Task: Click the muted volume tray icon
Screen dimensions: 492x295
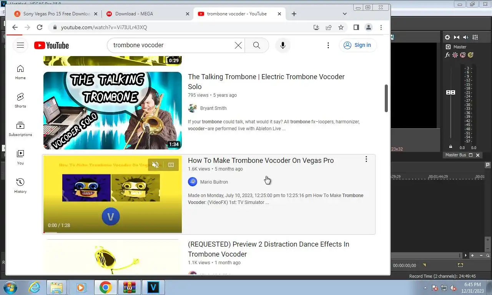Action: [x=453, y=288]
